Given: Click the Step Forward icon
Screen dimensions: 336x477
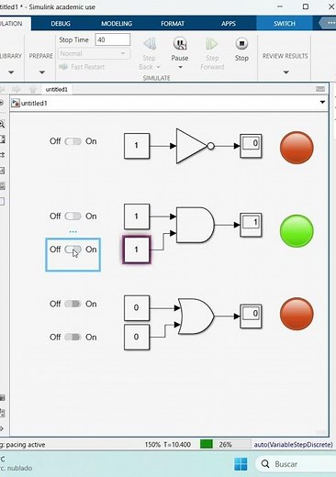Looking at the screenshot, I should point(211,44).
